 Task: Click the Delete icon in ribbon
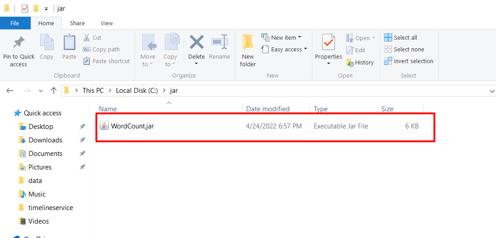coord(196,43)
